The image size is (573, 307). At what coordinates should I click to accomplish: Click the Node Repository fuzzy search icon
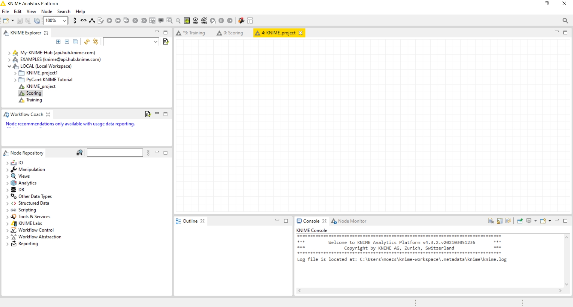point(80,153)
